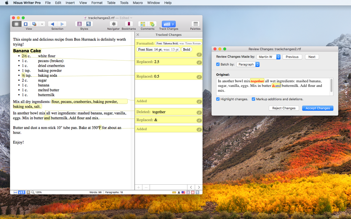Click the minus button below Tracked Changes
The height and width of the screenshot is (219, 351).
coord(146,187)
